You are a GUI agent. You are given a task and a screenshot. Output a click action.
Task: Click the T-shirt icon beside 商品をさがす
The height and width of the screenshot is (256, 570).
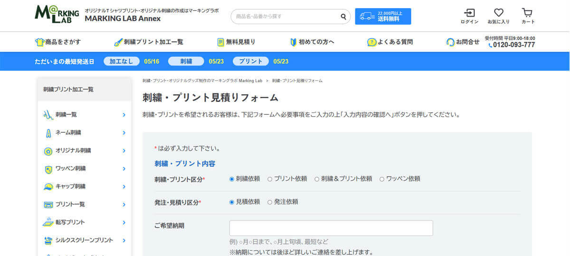point(39,42)
